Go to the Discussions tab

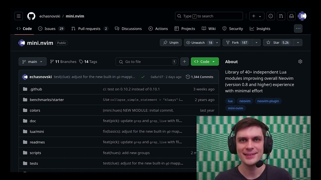128,28
